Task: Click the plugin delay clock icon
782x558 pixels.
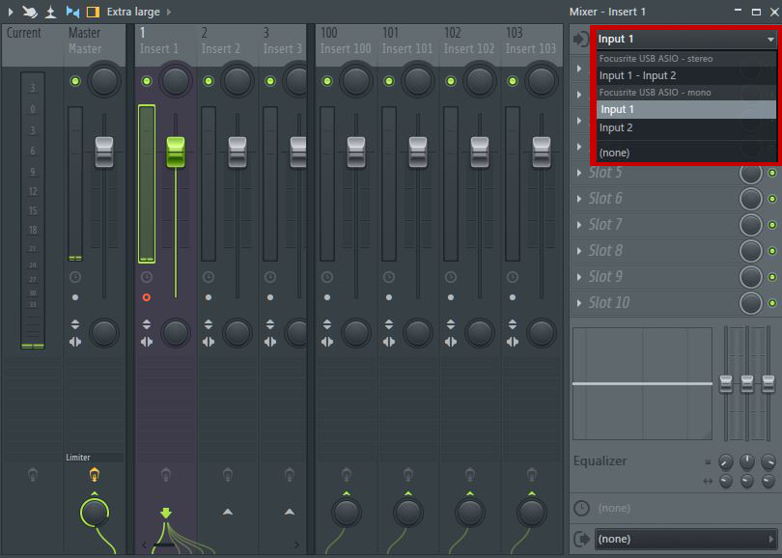Action: (x=581, y=508)
